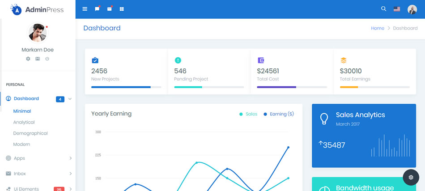Image resolution: width=425 pixels, height=191 pixels.
Task: Click the AdminPress brand name
Action: pyautogui.click(x=44, y=10)
